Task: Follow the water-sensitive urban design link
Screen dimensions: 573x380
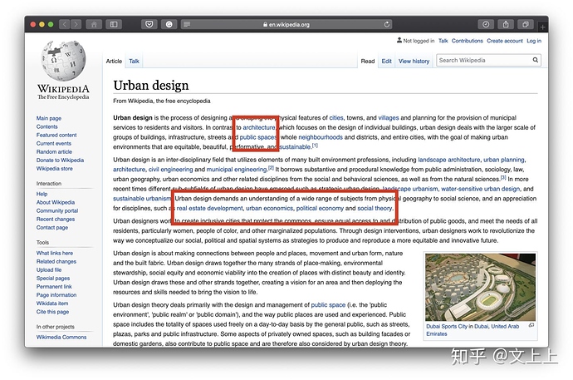Action: coord(480,189)
